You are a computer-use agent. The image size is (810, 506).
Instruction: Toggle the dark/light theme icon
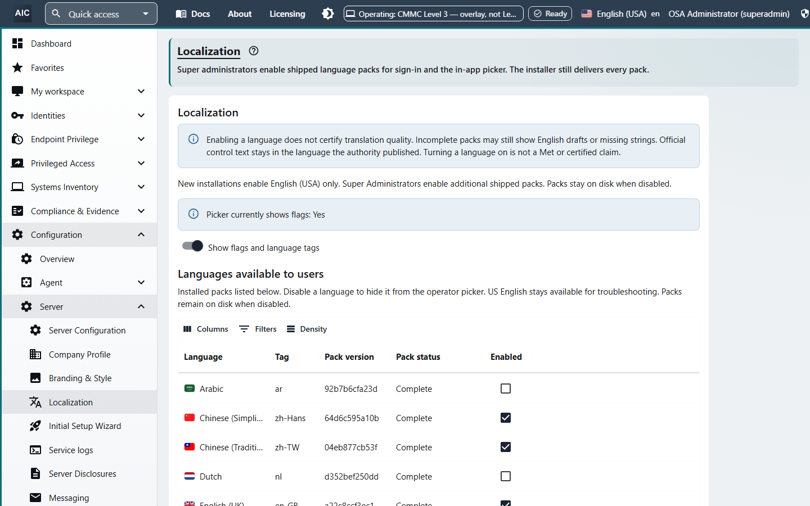coord(328,13)
